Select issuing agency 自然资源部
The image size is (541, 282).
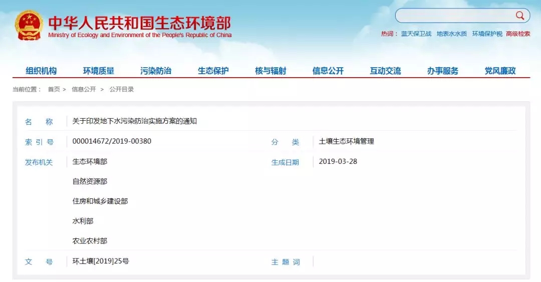click(x=90, y=181)
